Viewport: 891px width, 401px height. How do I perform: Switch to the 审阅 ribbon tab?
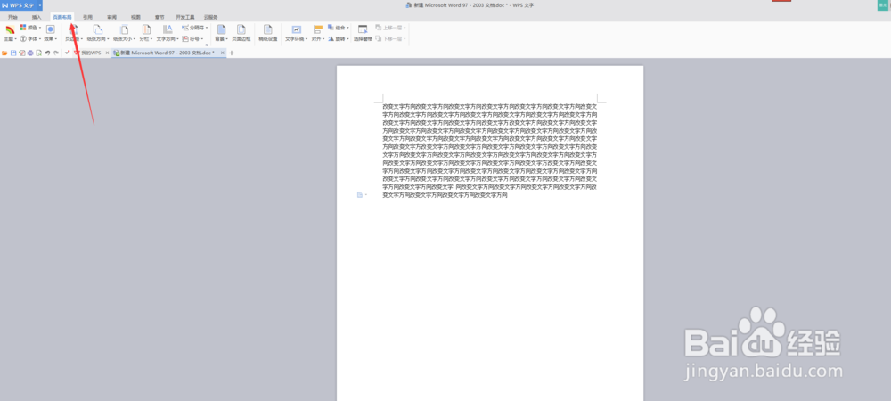(x=111, y=17)
